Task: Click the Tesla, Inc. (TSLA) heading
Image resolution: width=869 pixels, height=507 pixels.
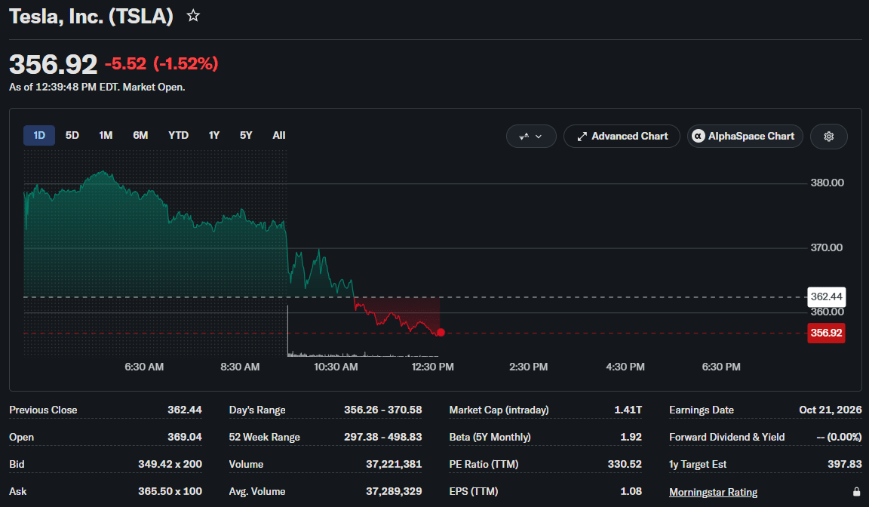Action: pos(91,16)
